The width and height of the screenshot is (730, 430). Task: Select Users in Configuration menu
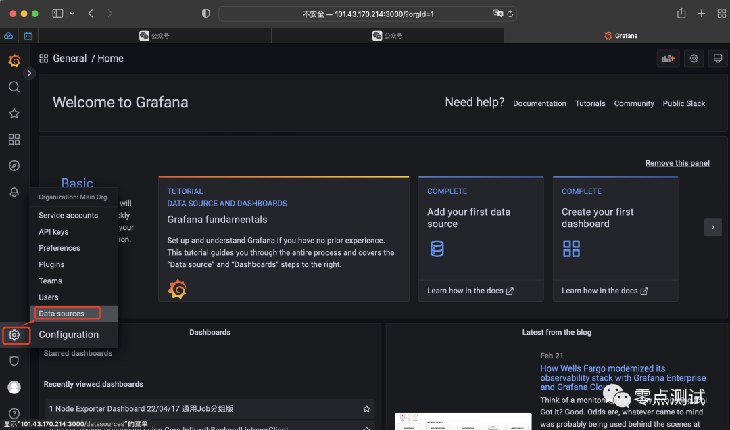tap(74, 297)
